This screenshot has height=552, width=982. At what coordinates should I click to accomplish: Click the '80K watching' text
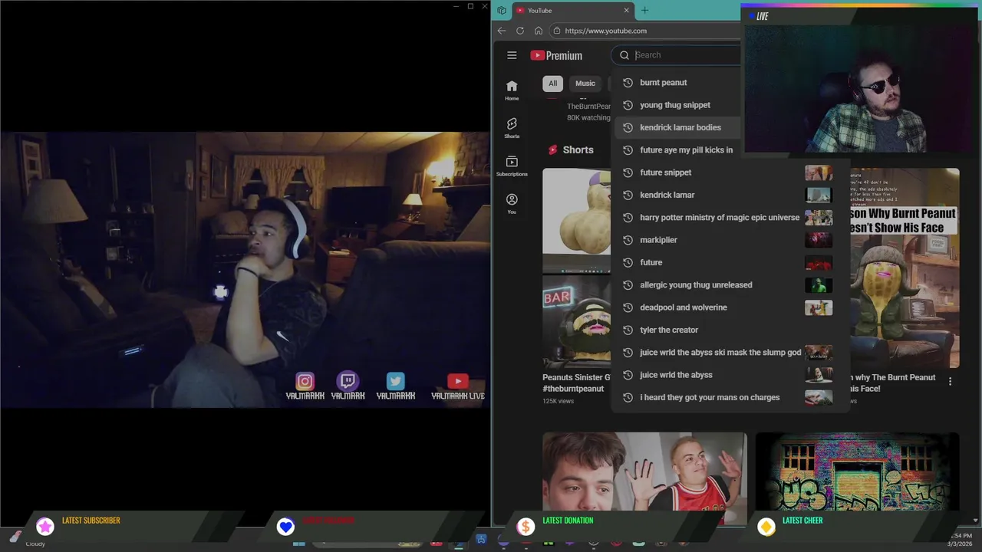point(588,118)
